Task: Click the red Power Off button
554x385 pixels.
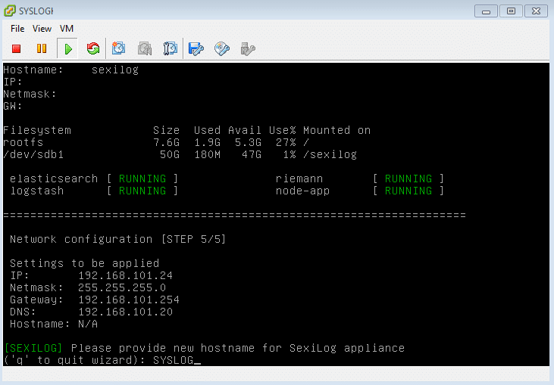Action: click(x=16, y=48)
